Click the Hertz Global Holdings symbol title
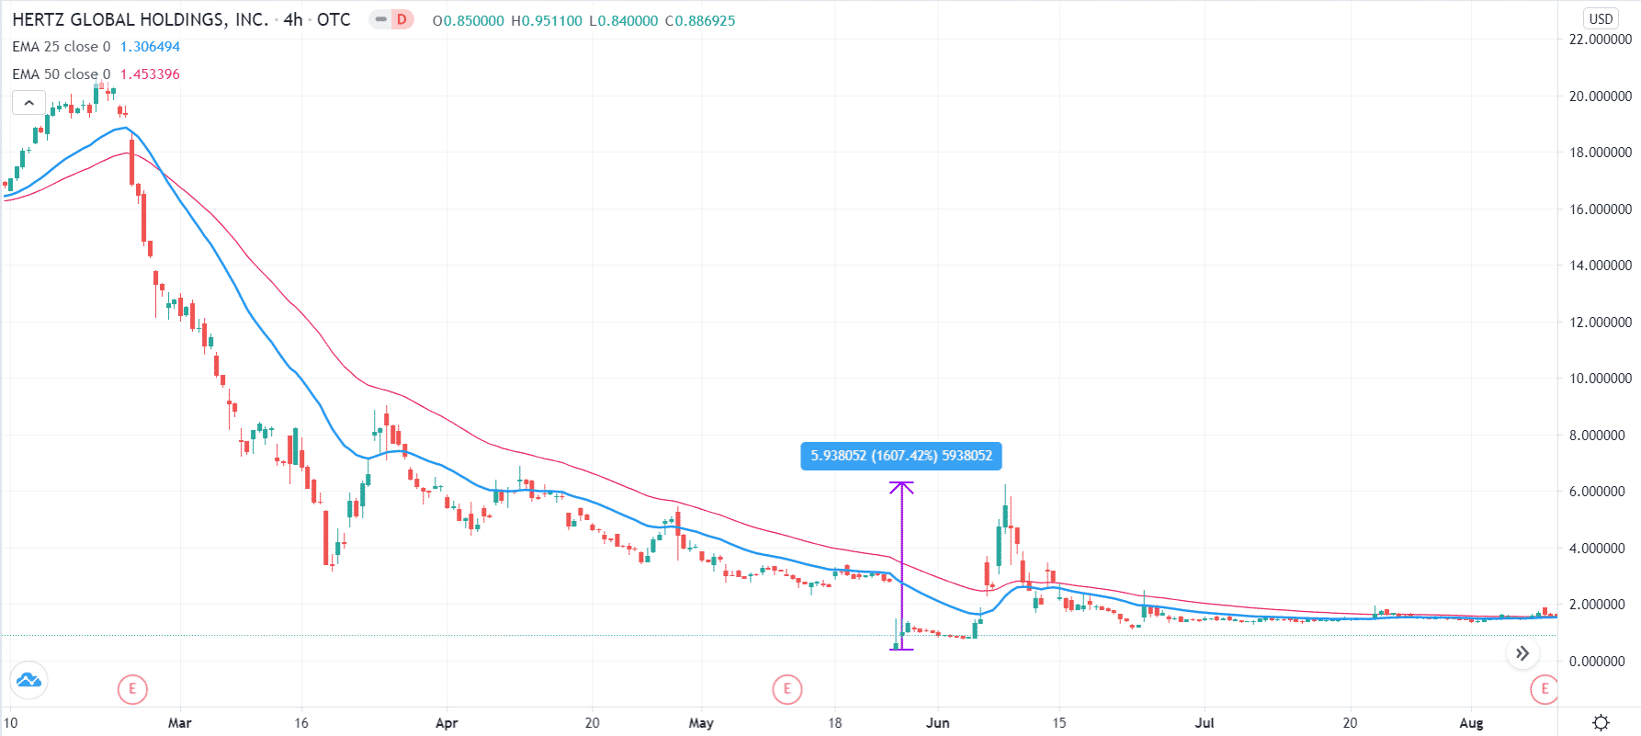This screenshot has height=736, width=1641. pos(140,19)
